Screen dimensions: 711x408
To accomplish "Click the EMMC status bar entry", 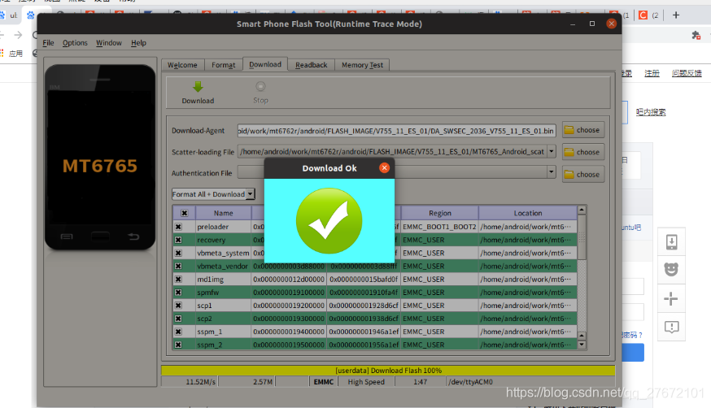I will pyautogui.click(x=323, y=382).
